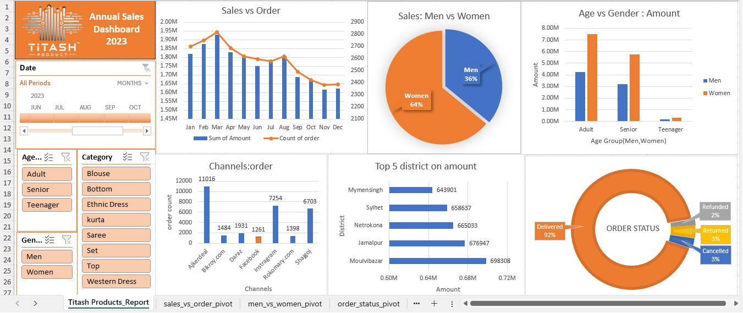The height and width of the screenshot is (313, 743).
Task: Clear filter on the Age slicer
Action: click(66, 157)
